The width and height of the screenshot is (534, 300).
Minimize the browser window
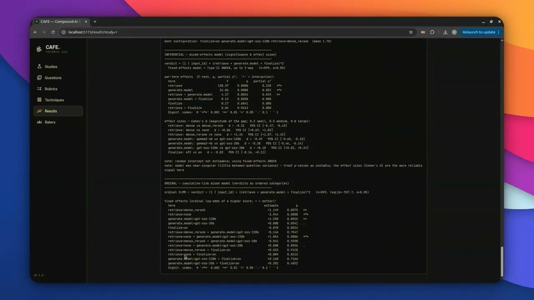pos(483,22)
